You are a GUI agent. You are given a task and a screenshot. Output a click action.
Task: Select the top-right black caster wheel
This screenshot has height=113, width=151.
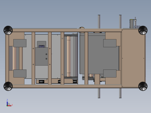(143, 30)
